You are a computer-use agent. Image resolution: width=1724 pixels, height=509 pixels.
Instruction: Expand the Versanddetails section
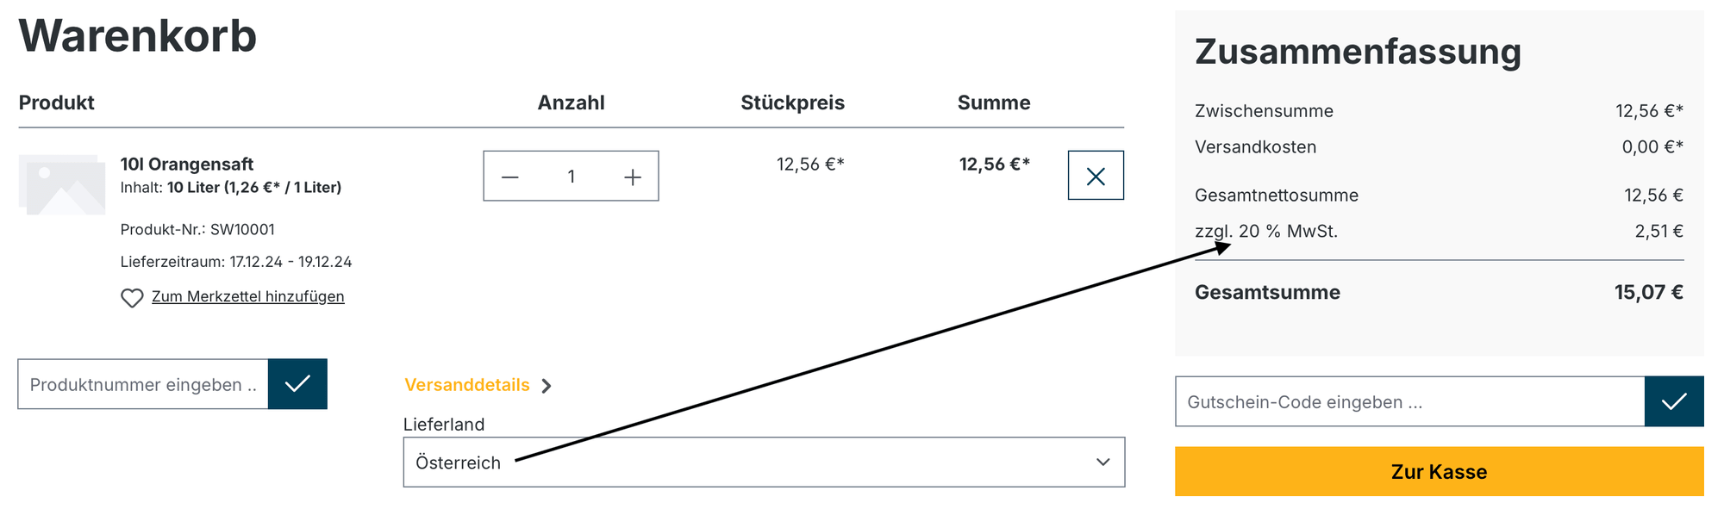[x=467, y=385]
